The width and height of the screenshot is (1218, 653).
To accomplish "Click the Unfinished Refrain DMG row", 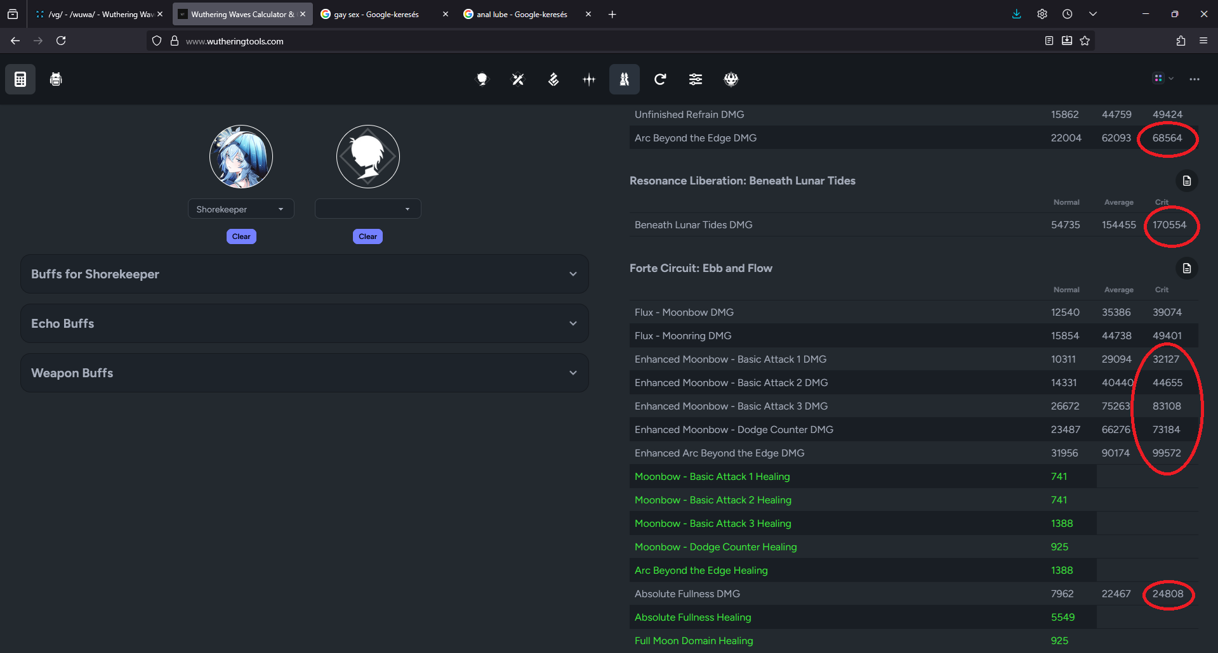I will click(x=914, y=114).
